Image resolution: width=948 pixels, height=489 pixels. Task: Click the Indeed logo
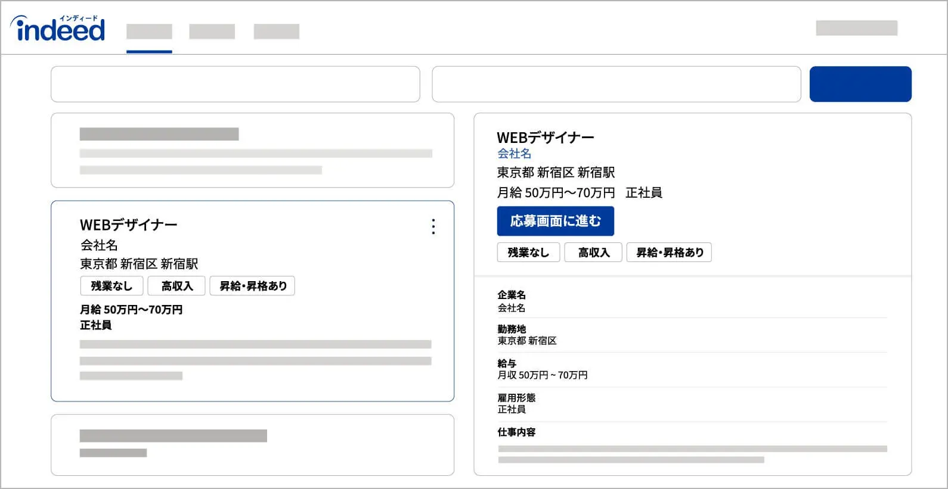point(58,29)
